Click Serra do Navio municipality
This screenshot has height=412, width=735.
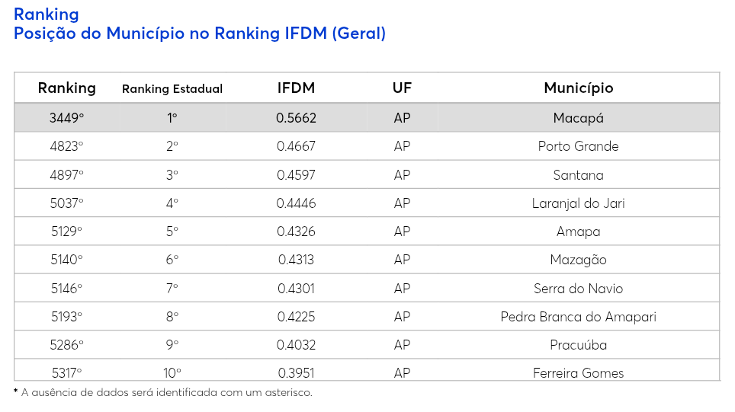578,289
